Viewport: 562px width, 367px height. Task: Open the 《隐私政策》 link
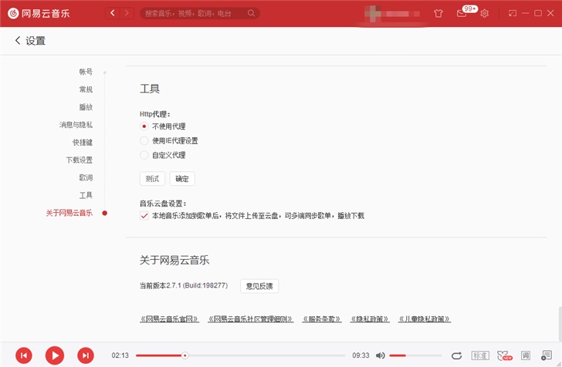370,318
